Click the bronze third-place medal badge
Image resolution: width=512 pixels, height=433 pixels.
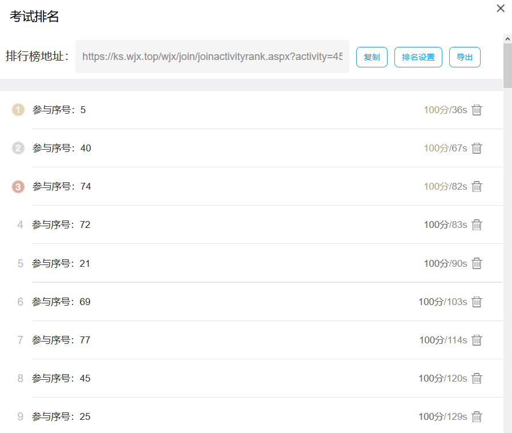click(18, 186)
